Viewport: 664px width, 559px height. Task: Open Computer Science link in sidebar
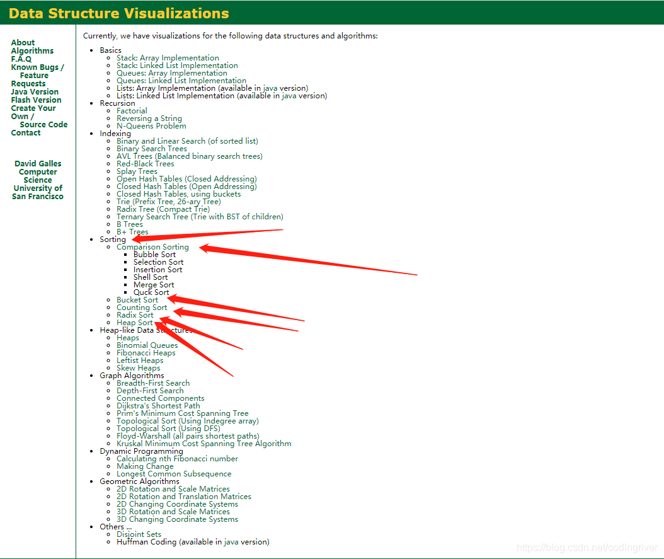tap(38, 176)
